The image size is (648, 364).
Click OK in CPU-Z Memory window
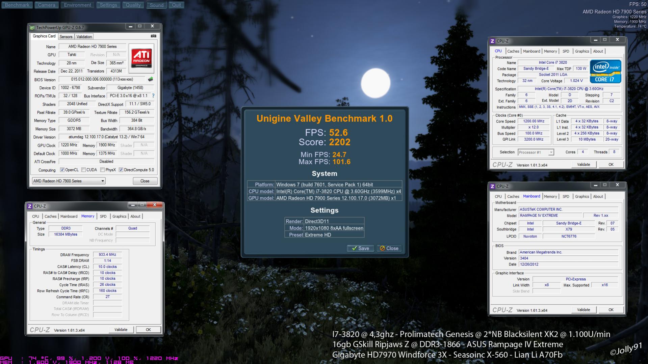tap(148, 330)
